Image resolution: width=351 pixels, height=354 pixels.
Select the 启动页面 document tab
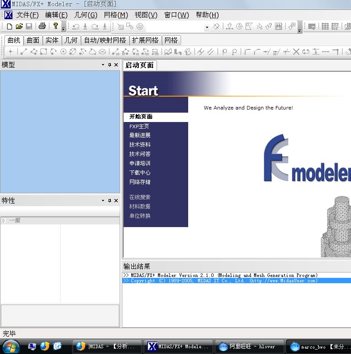pyautogui.click(x=139, y=65)
